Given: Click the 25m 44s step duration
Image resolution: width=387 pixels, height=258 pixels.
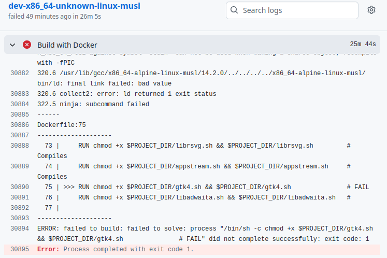Looking at the screenshot, I should pyautogui.click(x=363, y=45).
